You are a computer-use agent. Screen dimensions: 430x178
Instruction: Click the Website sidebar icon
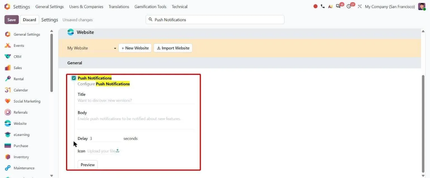point(8,123)
